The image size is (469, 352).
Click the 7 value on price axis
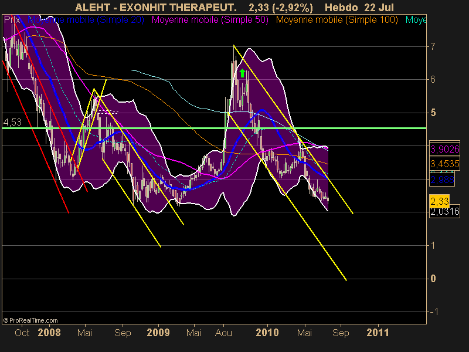tap(433, 46)
